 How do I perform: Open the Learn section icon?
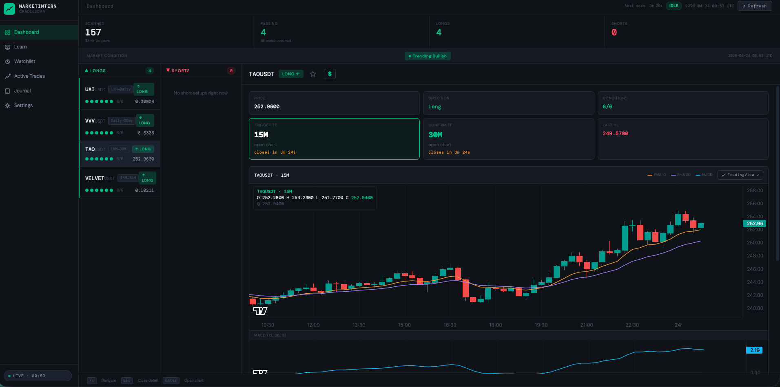click(7, 46)
